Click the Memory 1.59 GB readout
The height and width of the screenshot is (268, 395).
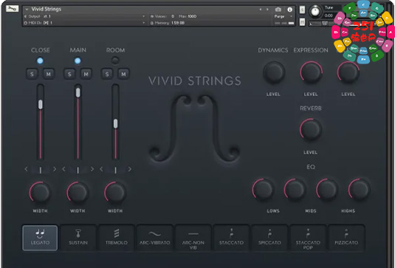(x=168, y=23)
